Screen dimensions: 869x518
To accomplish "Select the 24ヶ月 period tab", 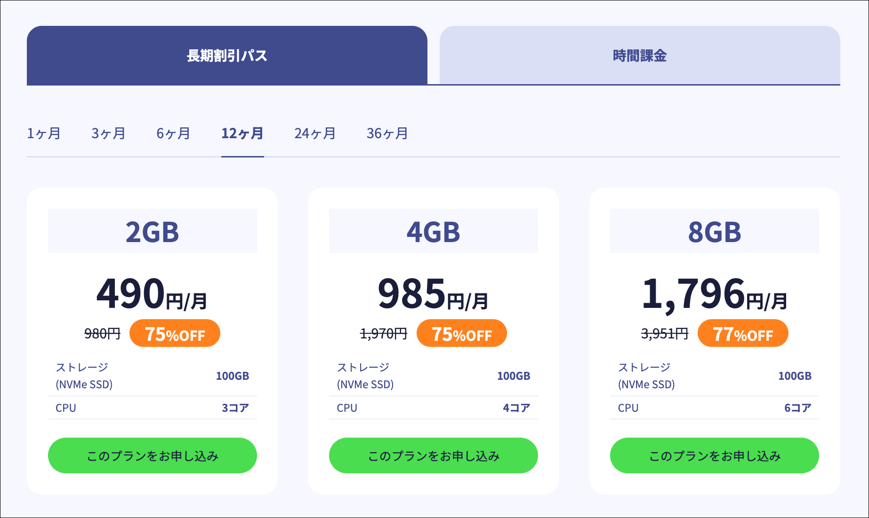I will point(315,133).
